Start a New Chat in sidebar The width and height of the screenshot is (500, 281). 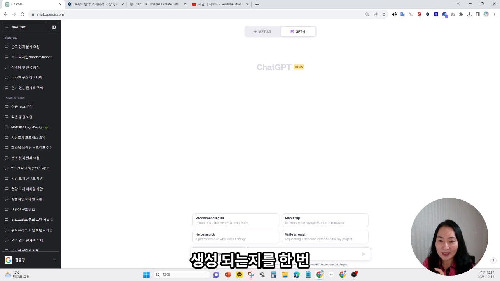pos(24,27)
